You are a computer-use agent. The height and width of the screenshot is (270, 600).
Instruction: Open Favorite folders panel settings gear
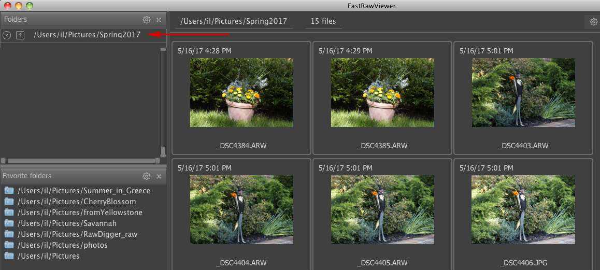pos(147,176)
